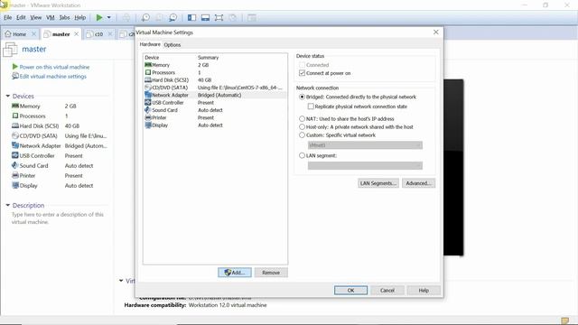Click the Sound Card icon in settings device list
Viewport: 578px width, 325px height.
point(148,110)
